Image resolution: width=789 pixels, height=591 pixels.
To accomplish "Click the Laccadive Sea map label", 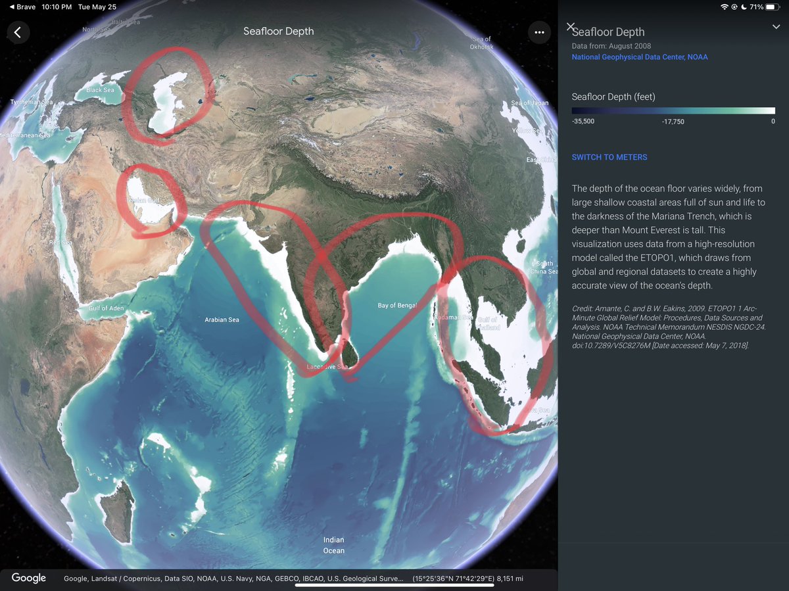I will (327, 367).
